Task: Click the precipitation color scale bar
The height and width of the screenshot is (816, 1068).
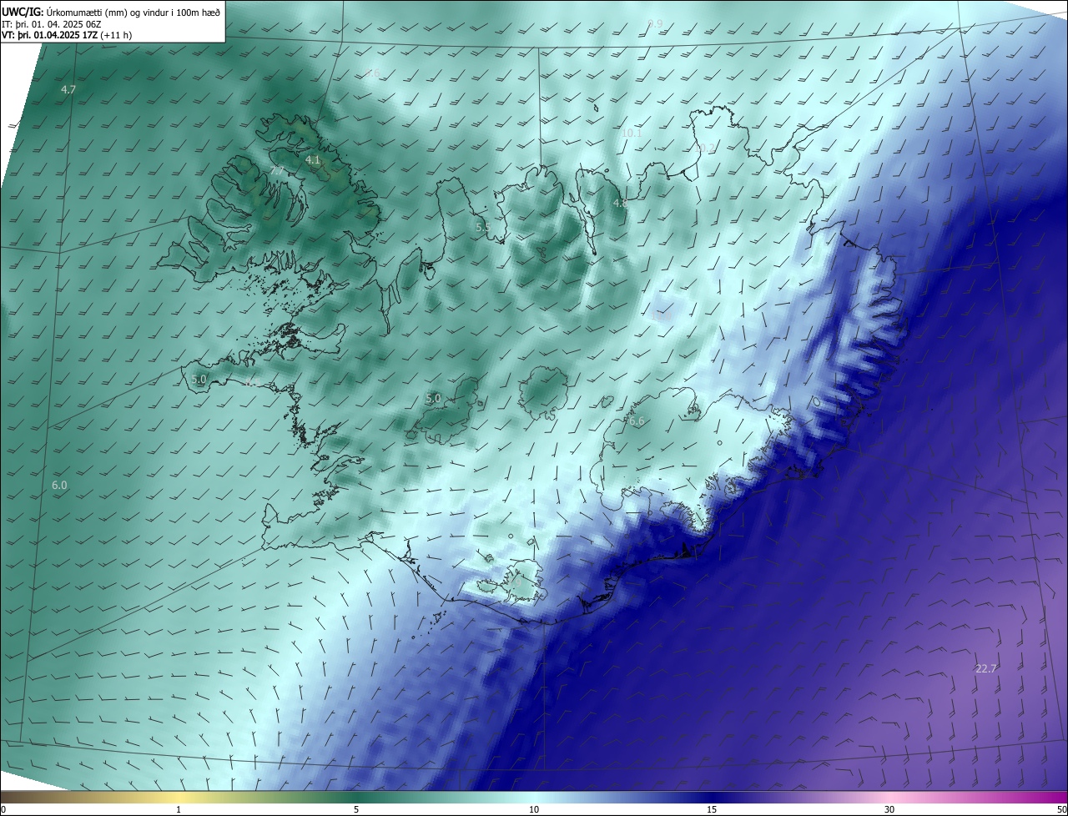Action: [x=534, y=797]
